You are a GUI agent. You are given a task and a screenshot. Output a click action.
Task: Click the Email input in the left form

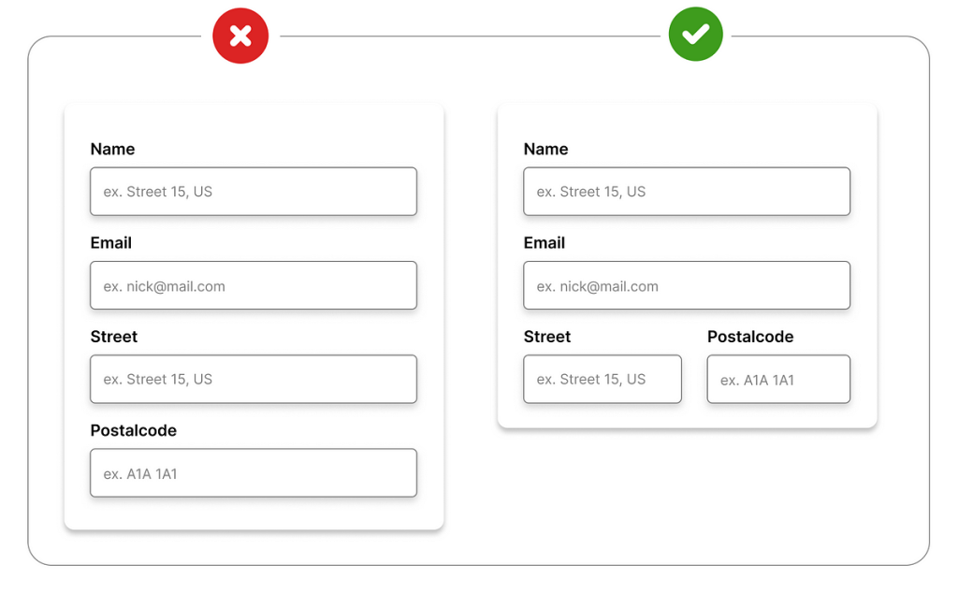(253, 285)
